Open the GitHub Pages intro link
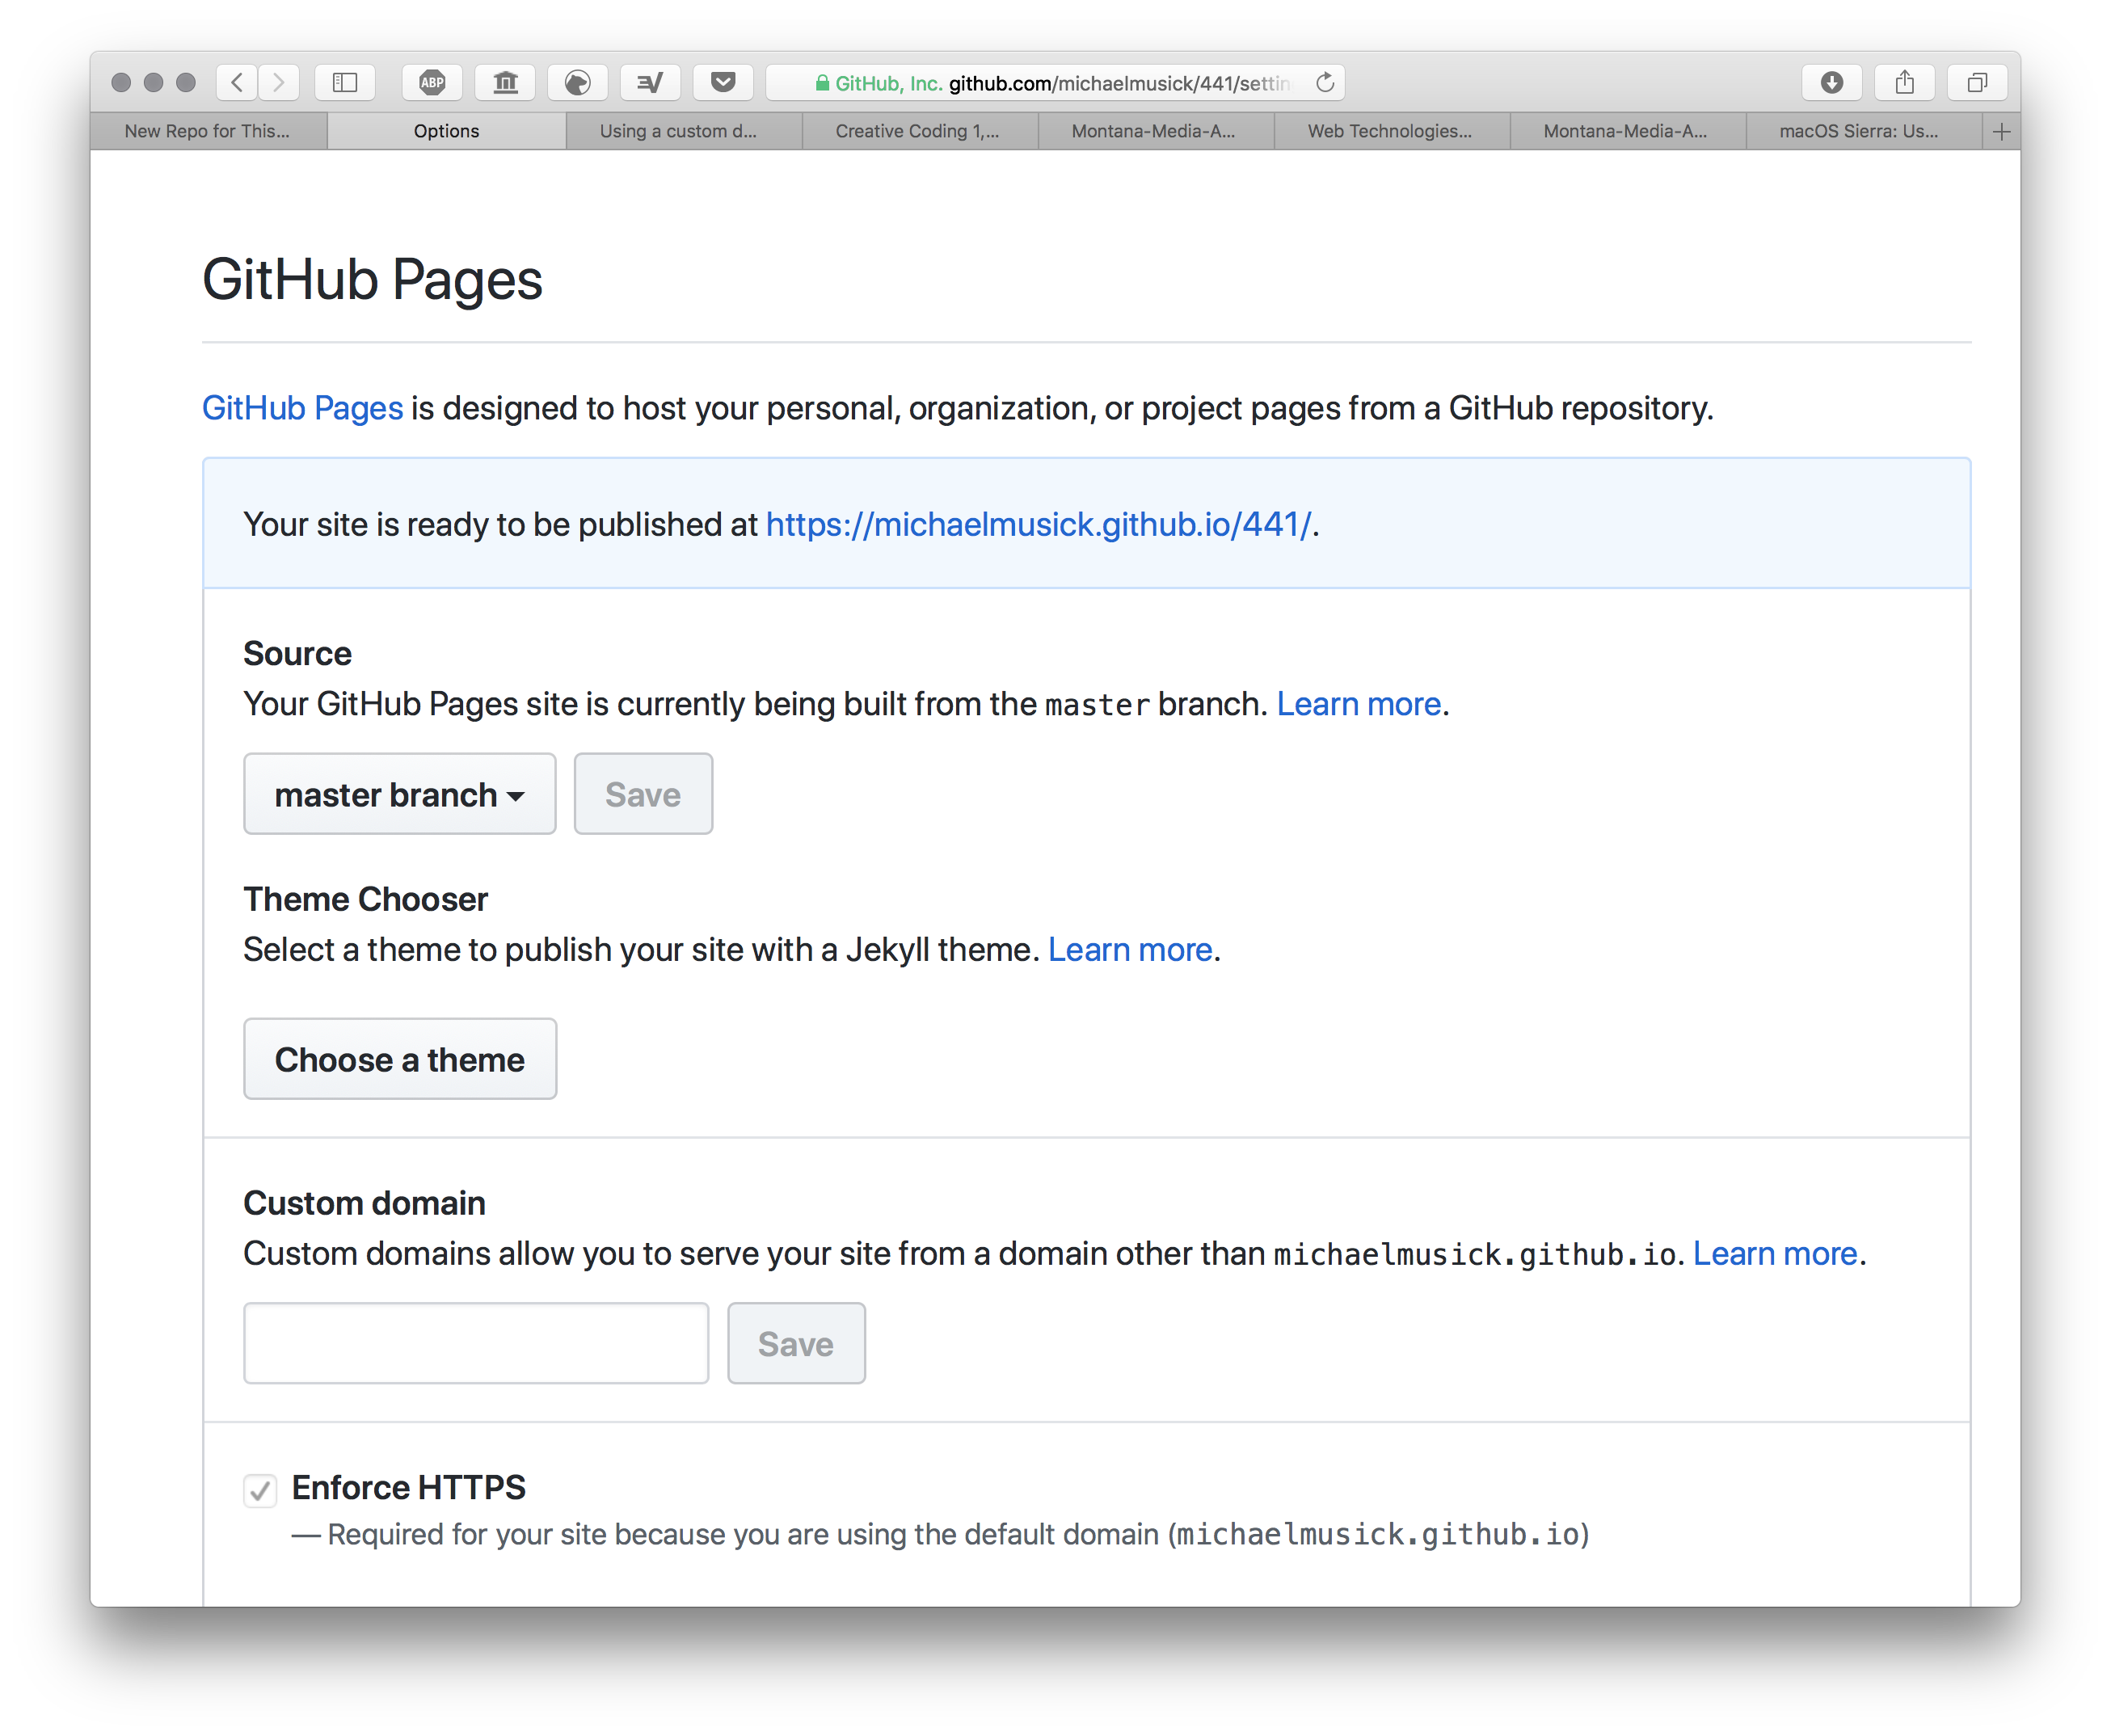This screenshot has width=2111, height=1736. coord(302,408)
